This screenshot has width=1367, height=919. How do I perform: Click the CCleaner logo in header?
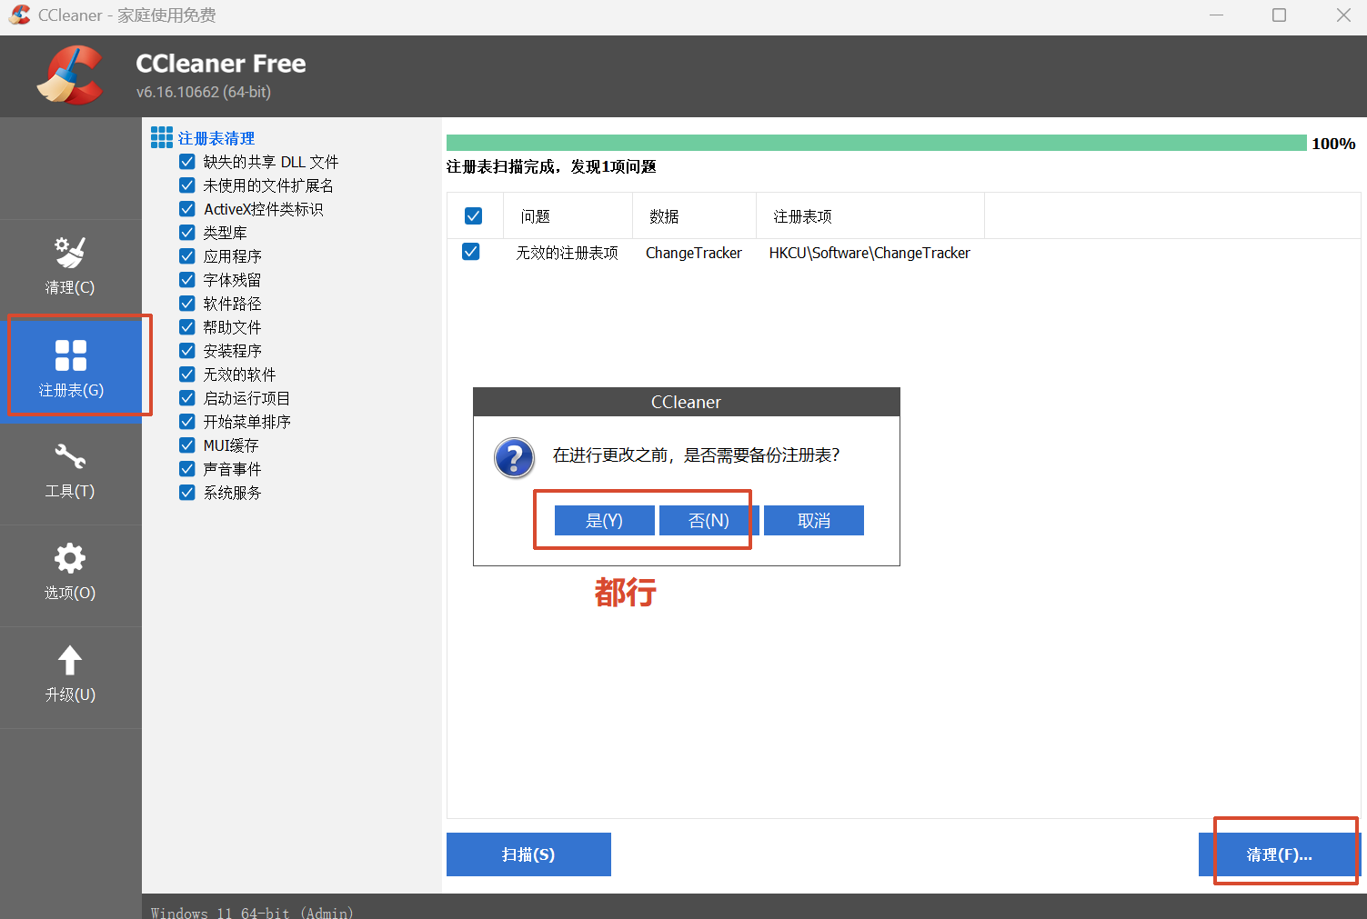(x=70, y=75)
